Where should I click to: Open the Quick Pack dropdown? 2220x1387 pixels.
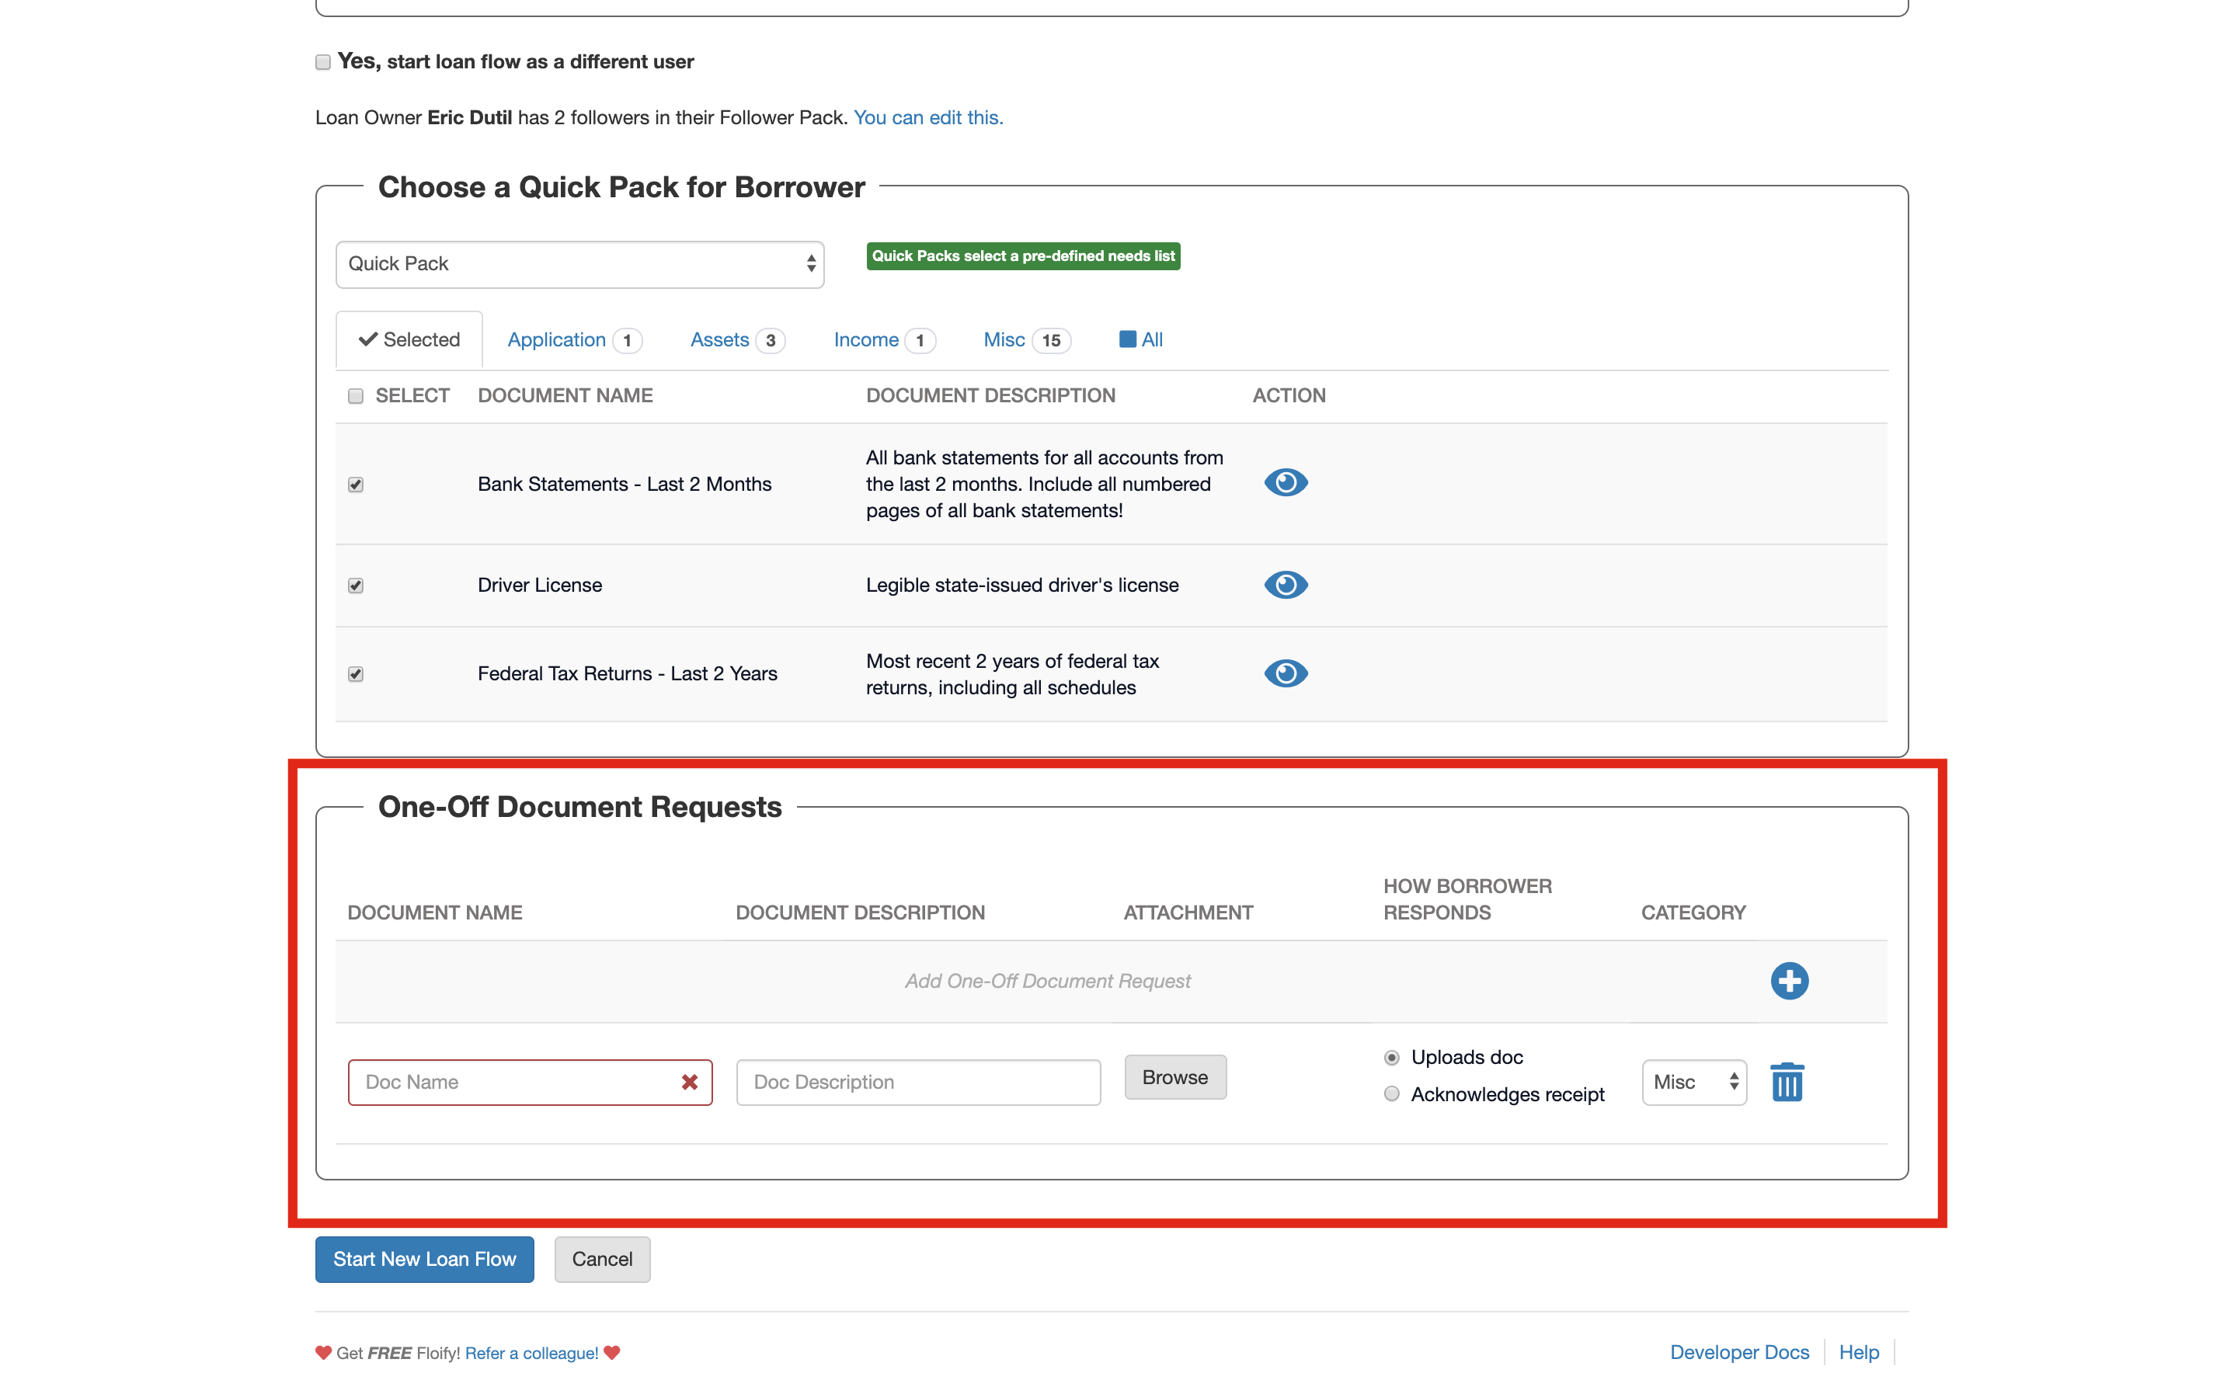tap(579, 264)
